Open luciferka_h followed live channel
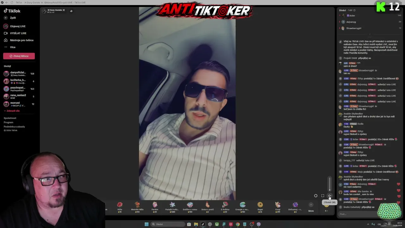 [x=19, y=81]
